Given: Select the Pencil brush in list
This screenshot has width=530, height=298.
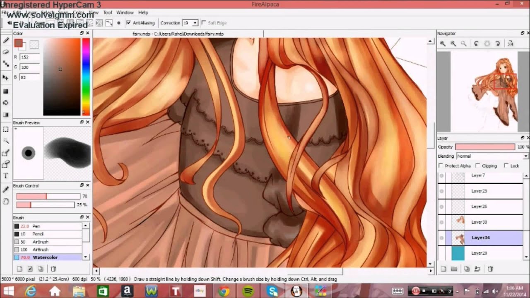Looking at the screenshot, I should pos(48,234).
